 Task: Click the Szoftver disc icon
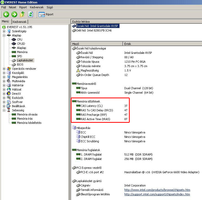9,102
